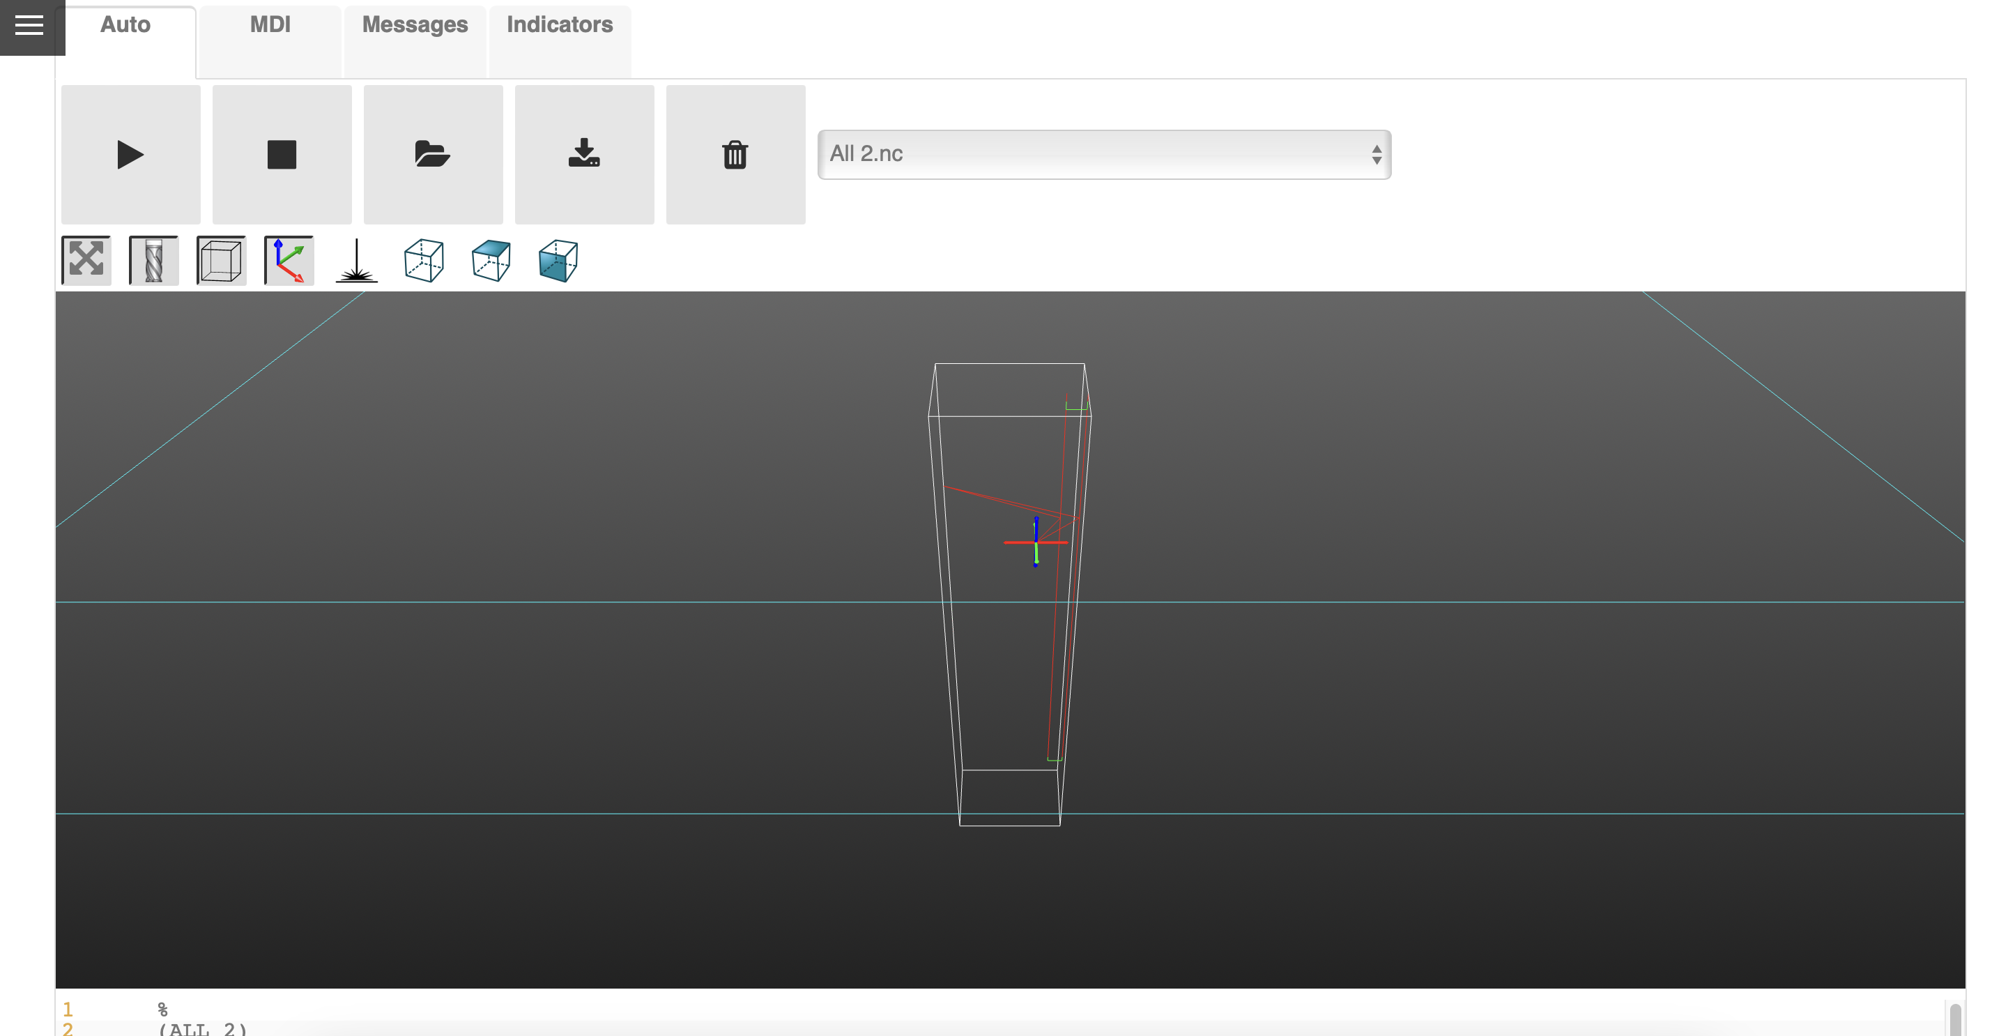This screenshot has height=1036, width=1992.
Task: Open the Indicators tab
Action: click(x=559, y=26)
